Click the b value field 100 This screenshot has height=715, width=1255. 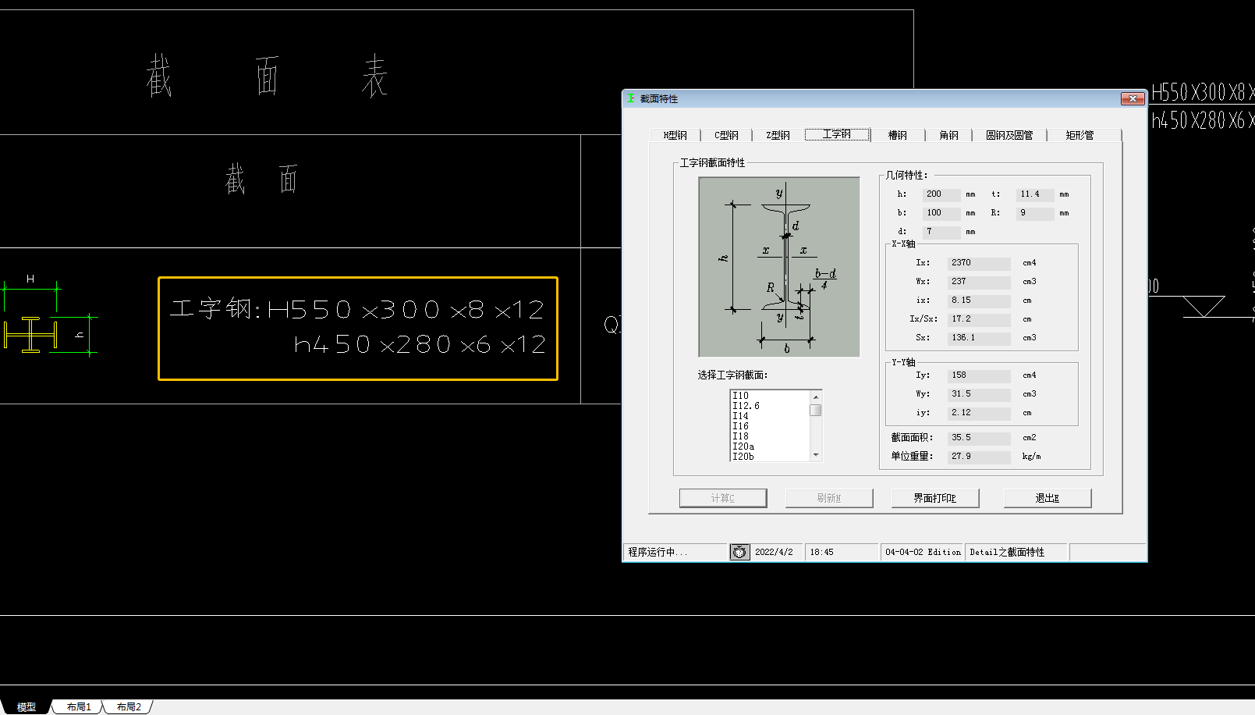pos(941,213)
